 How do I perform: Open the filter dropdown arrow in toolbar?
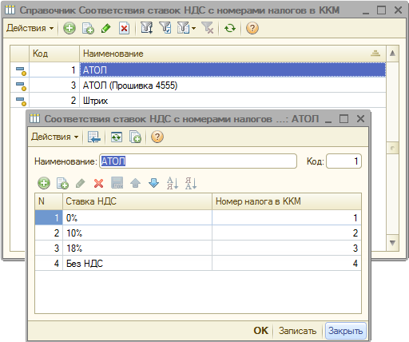(193, 28)
